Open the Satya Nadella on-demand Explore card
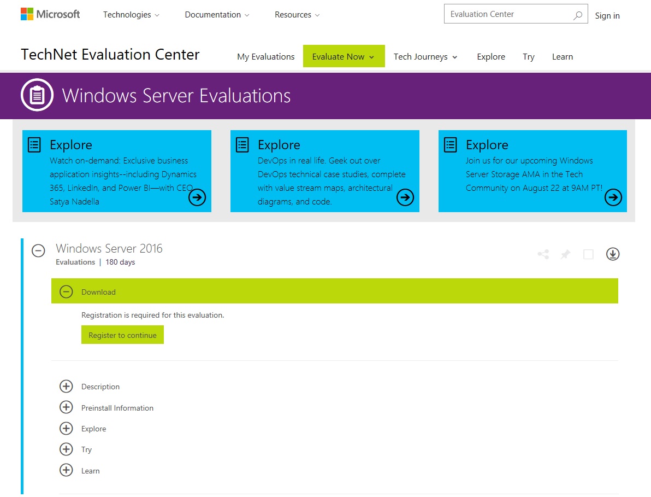 117,171
